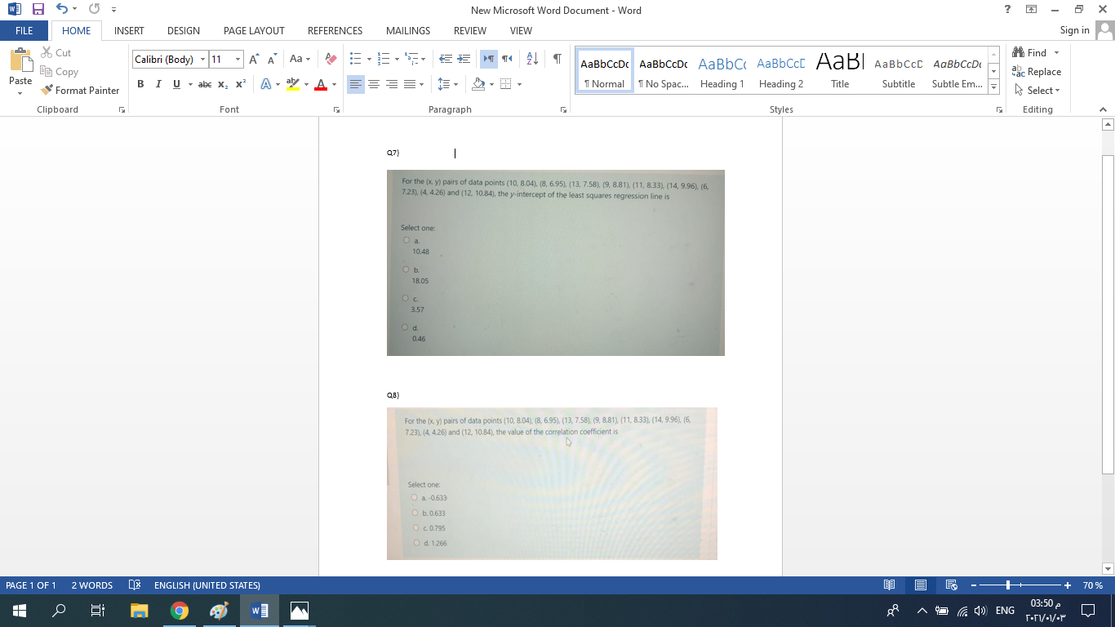
Task: Apply bold formatting from the Font group
Action: (140, 83)
